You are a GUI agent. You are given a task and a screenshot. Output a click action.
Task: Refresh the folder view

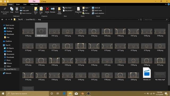tap(141, 19)
